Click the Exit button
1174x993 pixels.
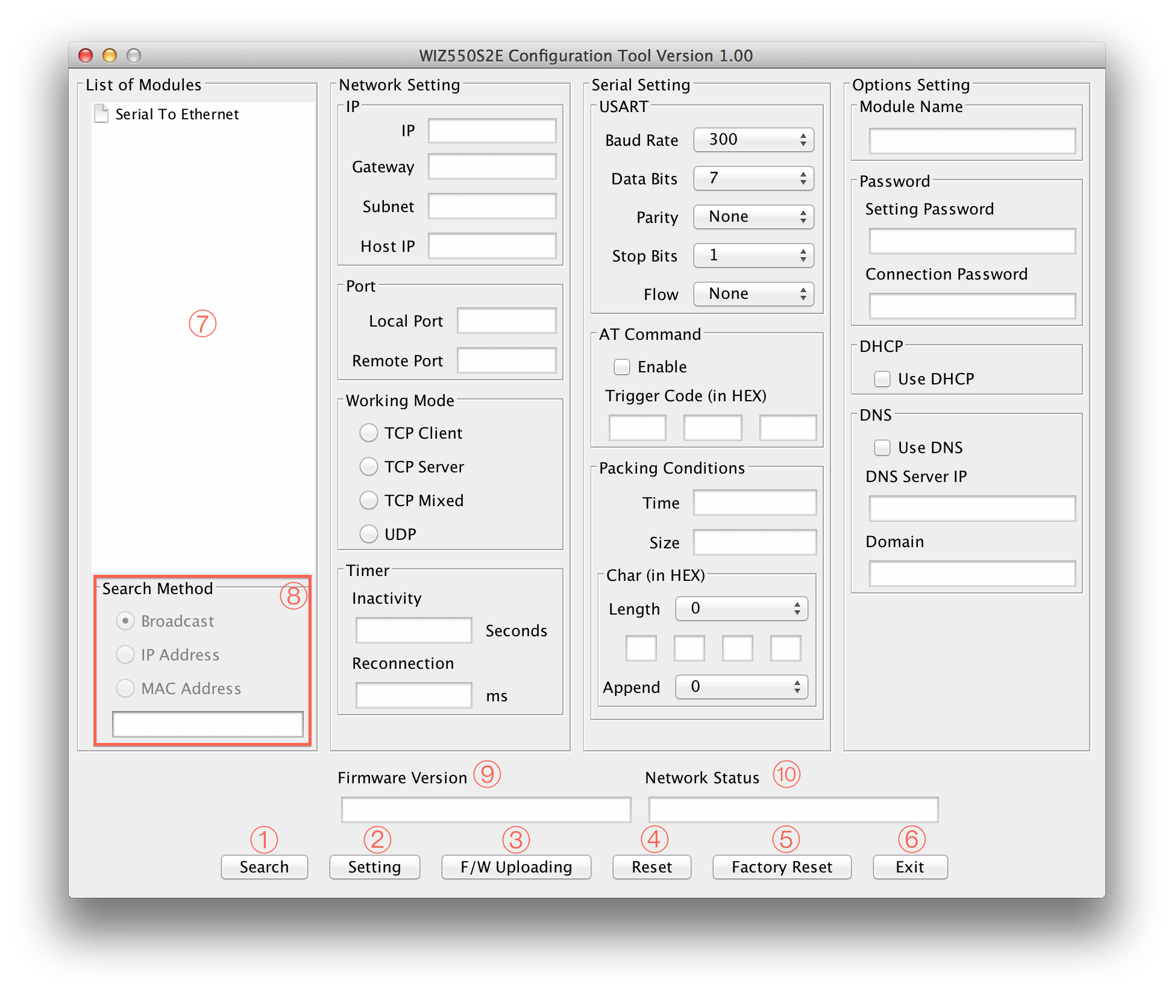pyautogui.click(x=909, y=867)
